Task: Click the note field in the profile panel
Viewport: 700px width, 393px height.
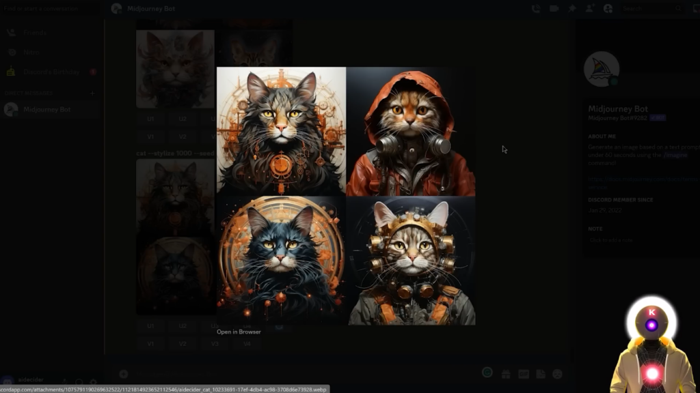Action: tap(641, 239)
